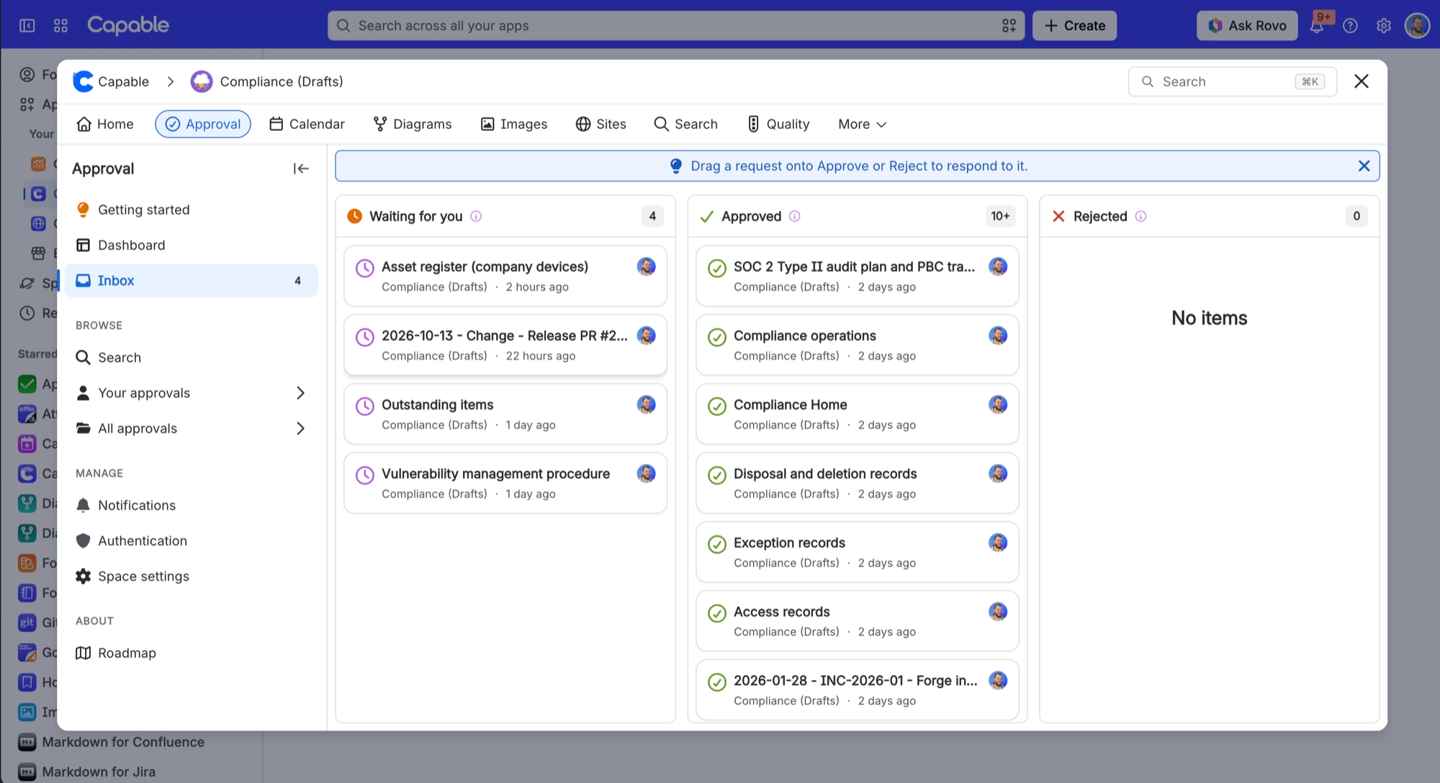Click info icon beside Approved heading
The image size is (1440, 783).
tap(795, 216)
